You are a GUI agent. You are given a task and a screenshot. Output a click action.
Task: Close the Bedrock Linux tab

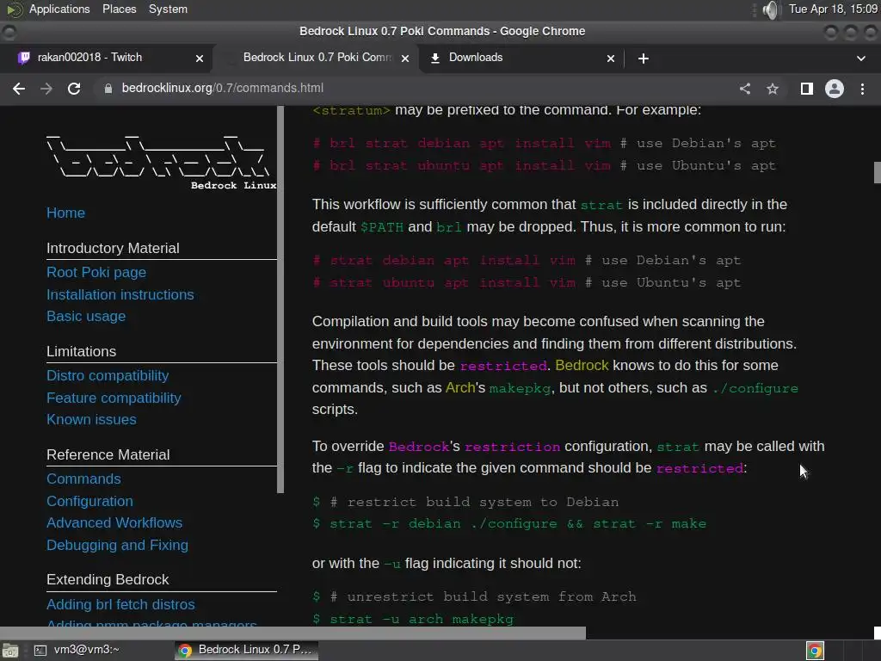tap(405, 59)
